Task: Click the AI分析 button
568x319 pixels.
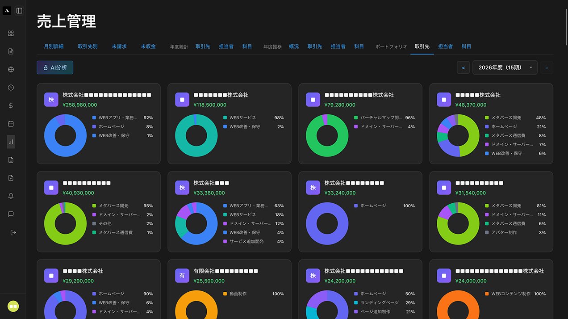Action: coord(55,67)
